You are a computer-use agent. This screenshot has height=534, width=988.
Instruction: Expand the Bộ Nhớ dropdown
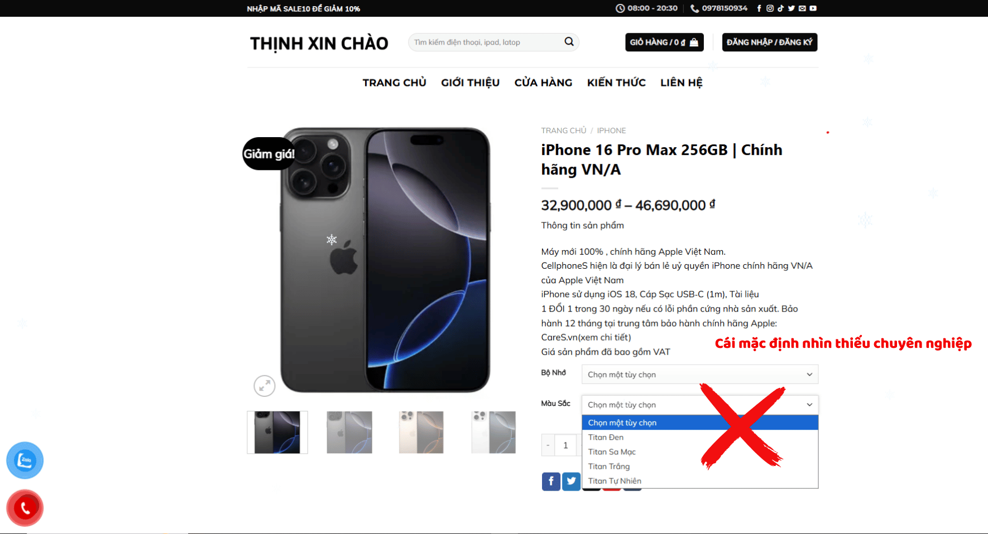point(700,375)
